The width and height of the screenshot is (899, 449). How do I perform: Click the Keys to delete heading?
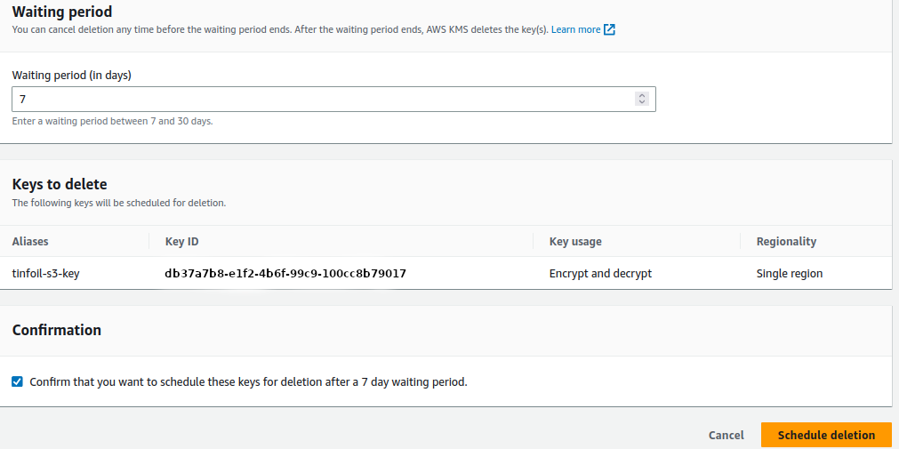60,184
